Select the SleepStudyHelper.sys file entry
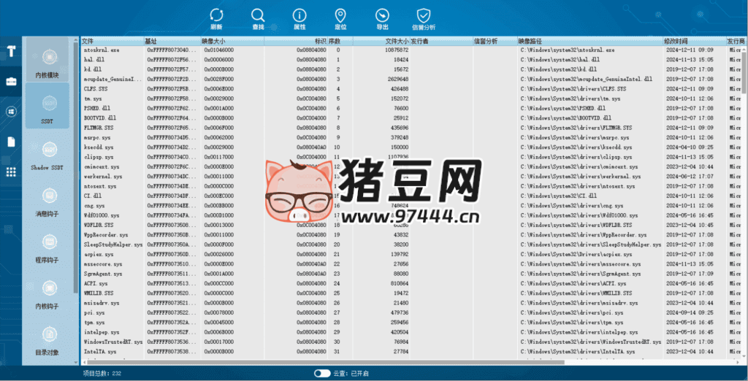This screenshot has height=381, width=748. click(x=113, y=245)
